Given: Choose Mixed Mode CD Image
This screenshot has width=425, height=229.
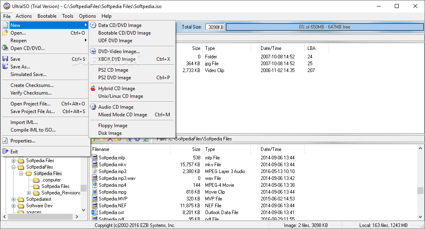Looking at the screenshot, I should (x=132, y=114).
